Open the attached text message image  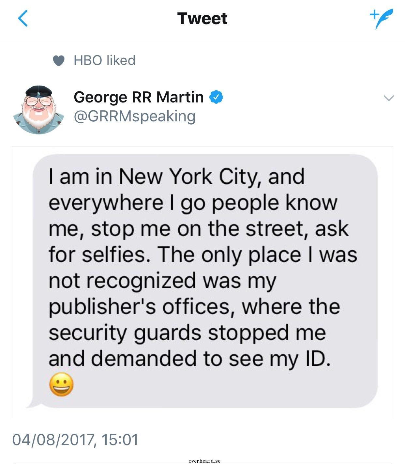click(x=202, y=282)
